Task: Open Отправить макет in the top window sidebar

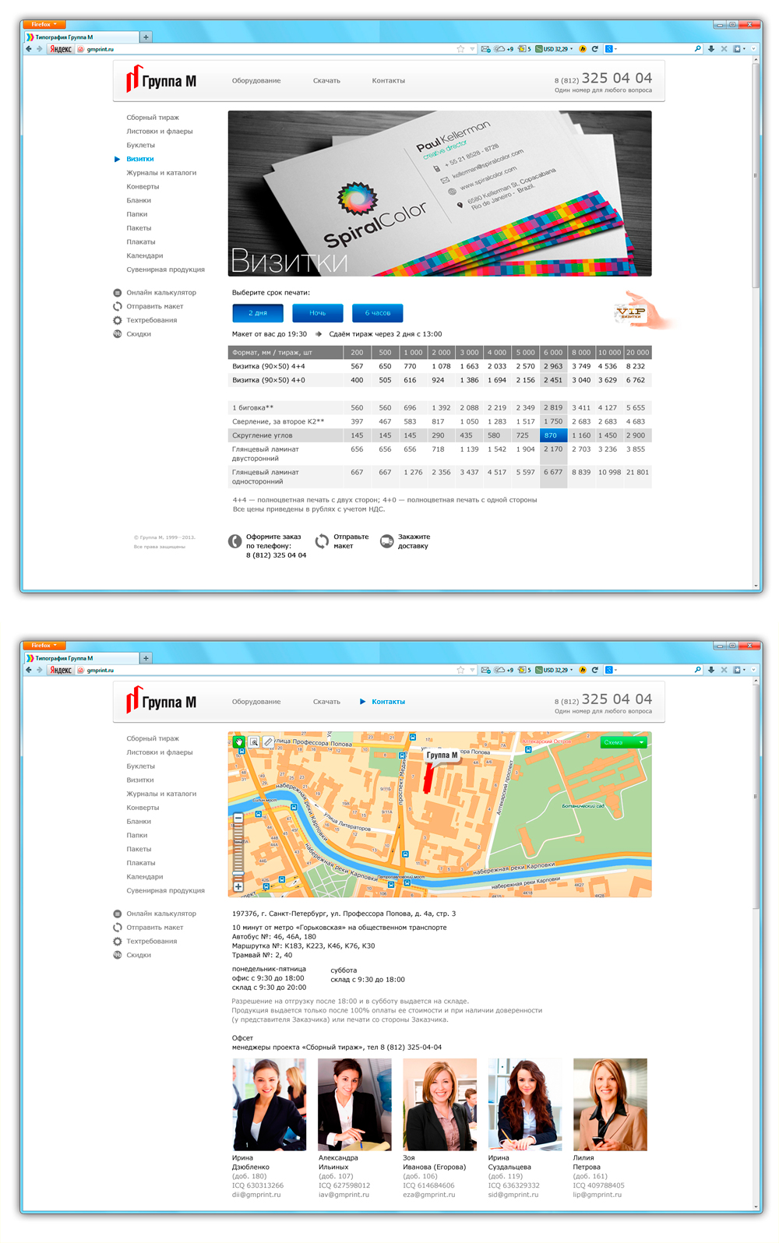Action: 155,306
